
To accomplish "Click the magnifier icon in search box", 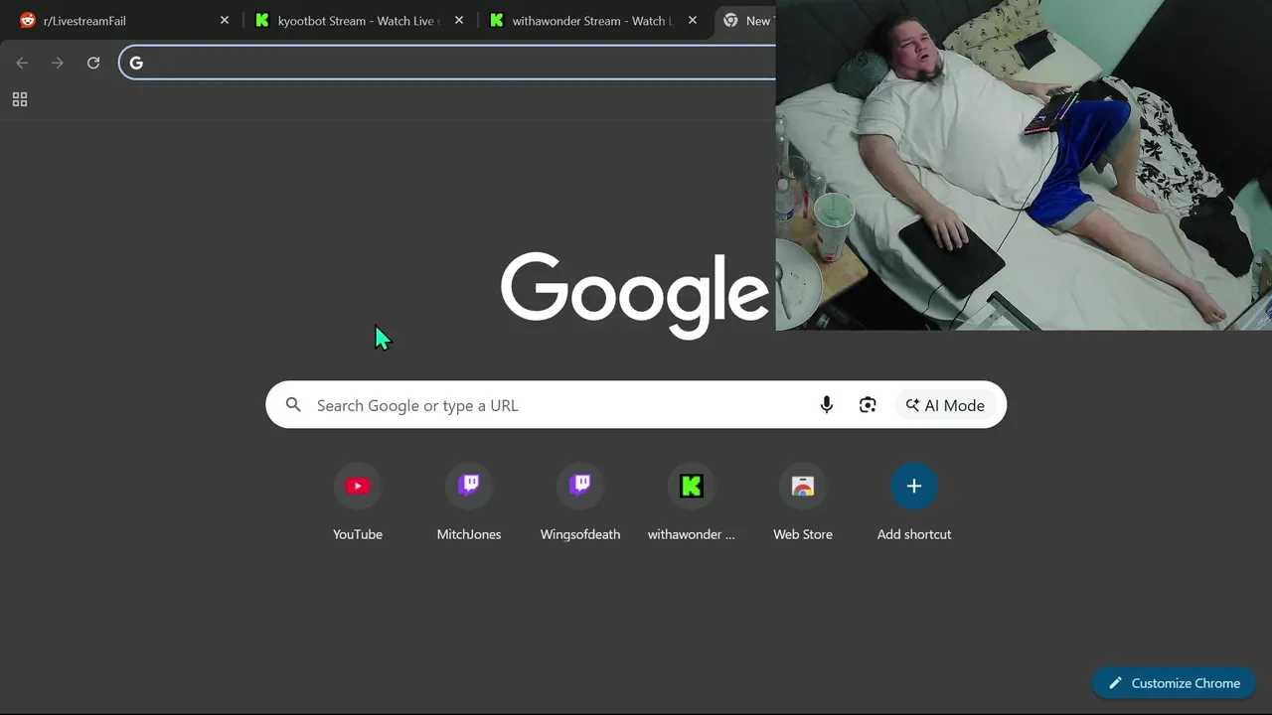I will (x=293, y=405).
